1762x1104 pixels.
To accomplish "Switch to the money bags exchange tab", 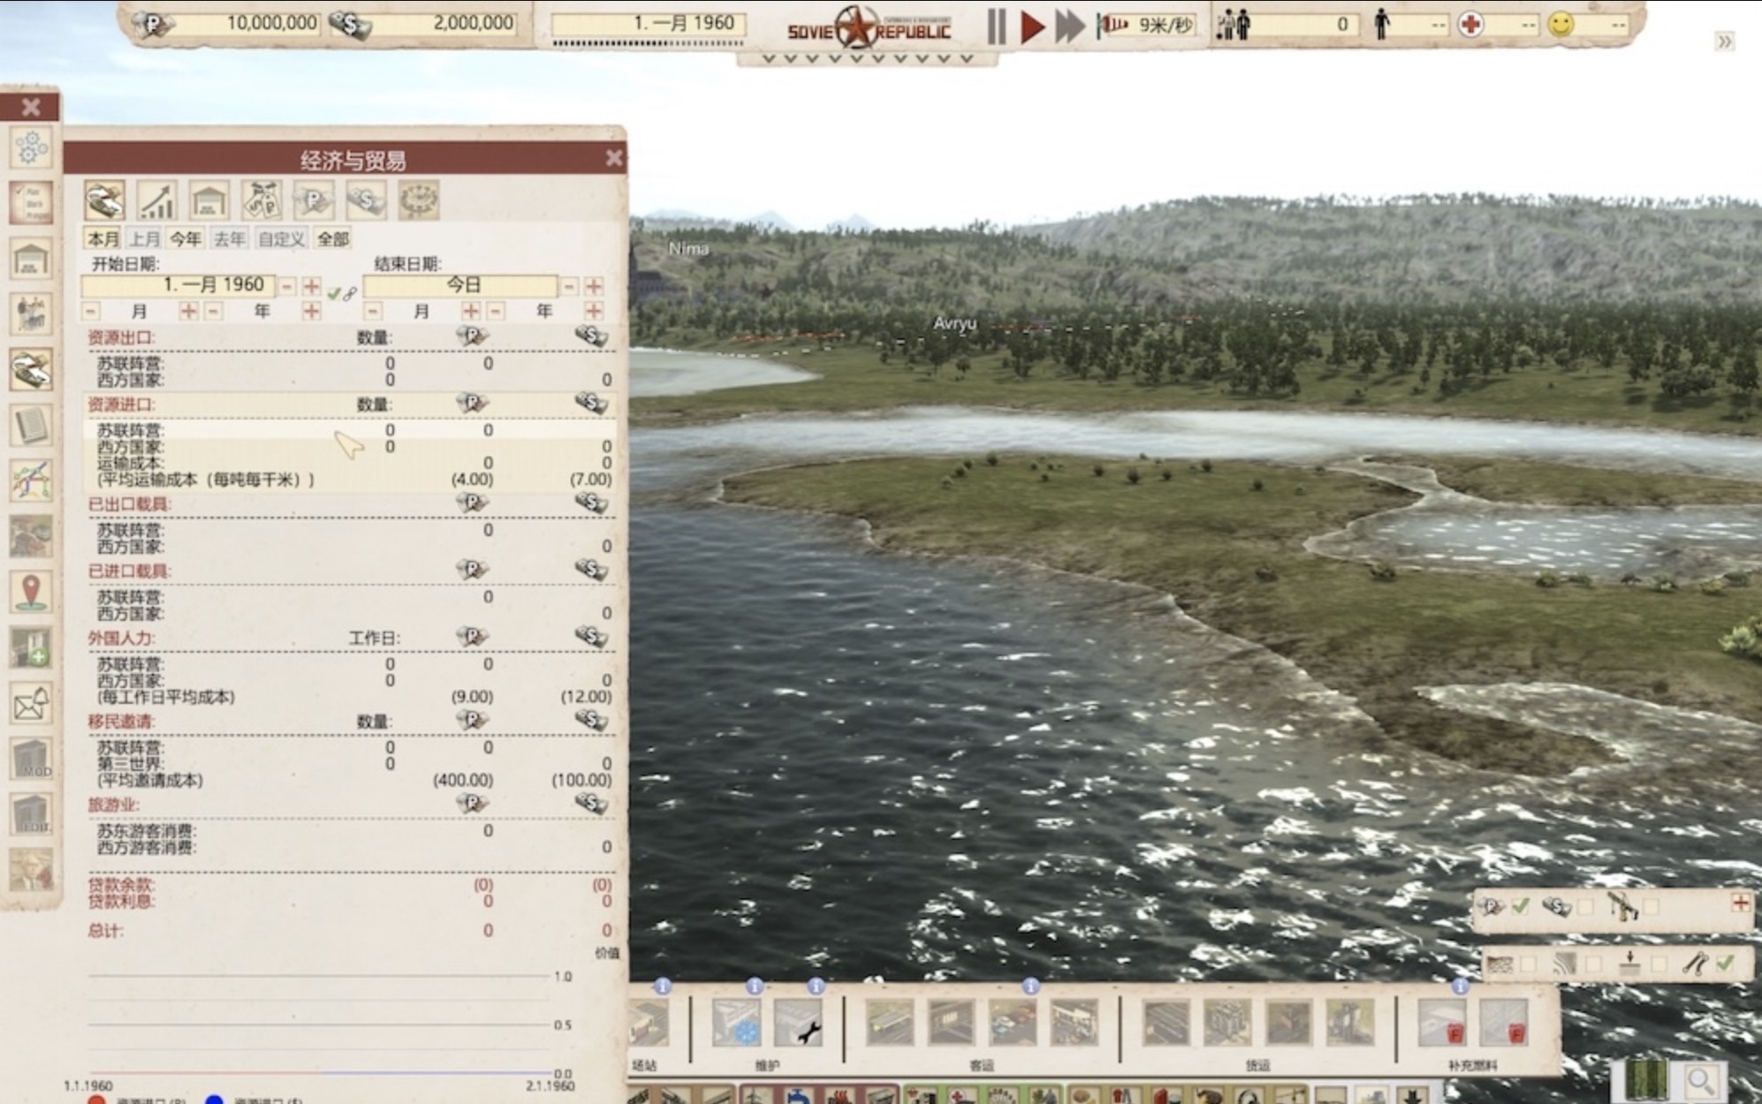I will pyautogui.click(x=262, y=200).
